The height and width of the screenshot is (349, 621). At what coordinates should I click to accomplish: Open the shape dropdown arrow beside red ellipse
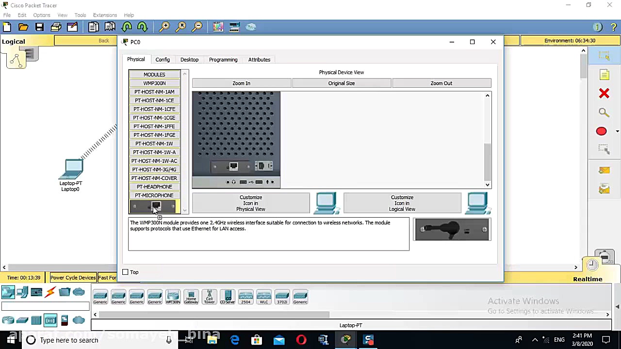click(617, 131)
